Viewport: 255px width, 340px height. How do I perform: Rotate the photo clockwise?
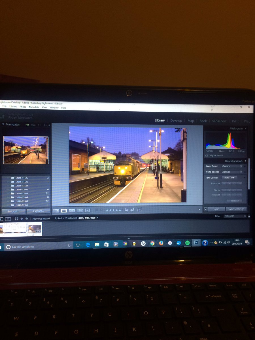132,210
